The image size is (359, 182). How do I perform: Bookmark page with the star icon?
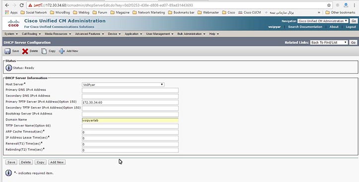(x=329, y=5)
